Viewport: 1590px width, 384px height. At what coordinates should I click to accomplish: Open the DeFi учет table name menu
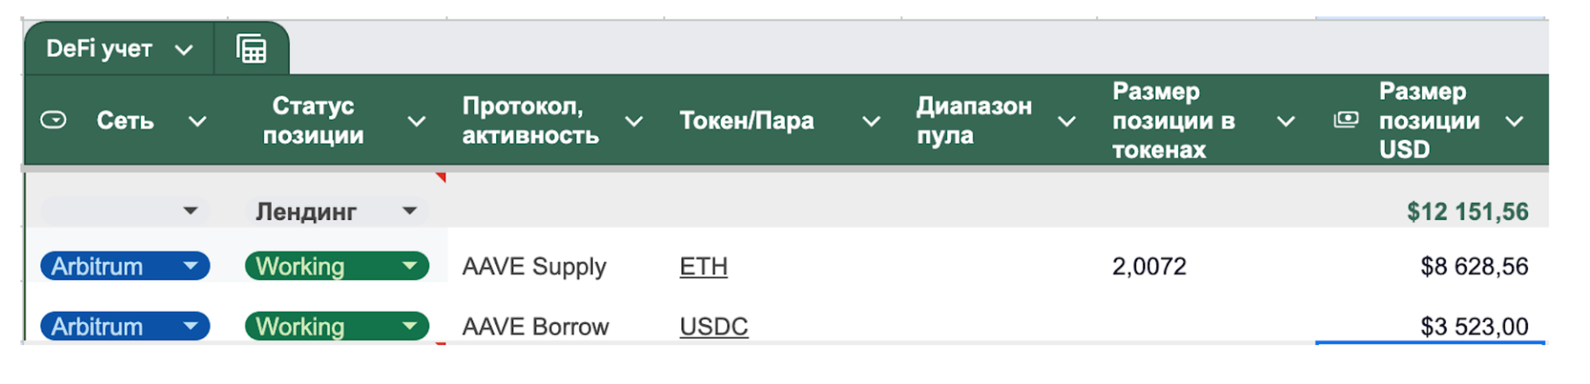(x=184, y=50)
